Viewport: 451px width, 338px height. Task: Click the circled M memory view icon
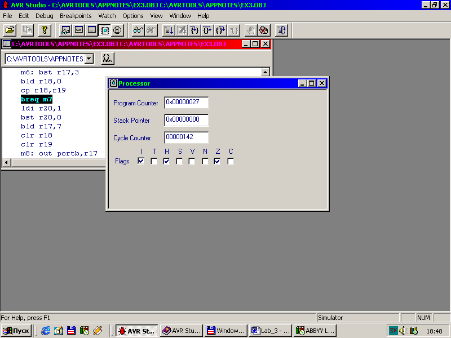117,30
